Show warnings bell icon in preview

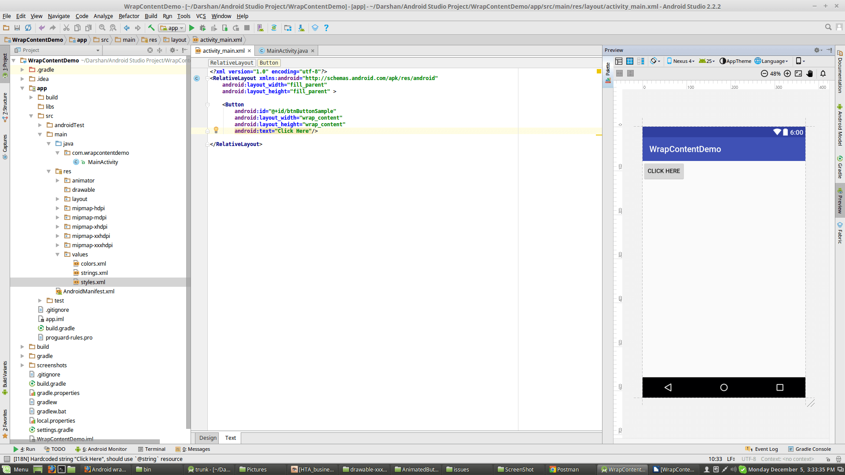(823, 73)
